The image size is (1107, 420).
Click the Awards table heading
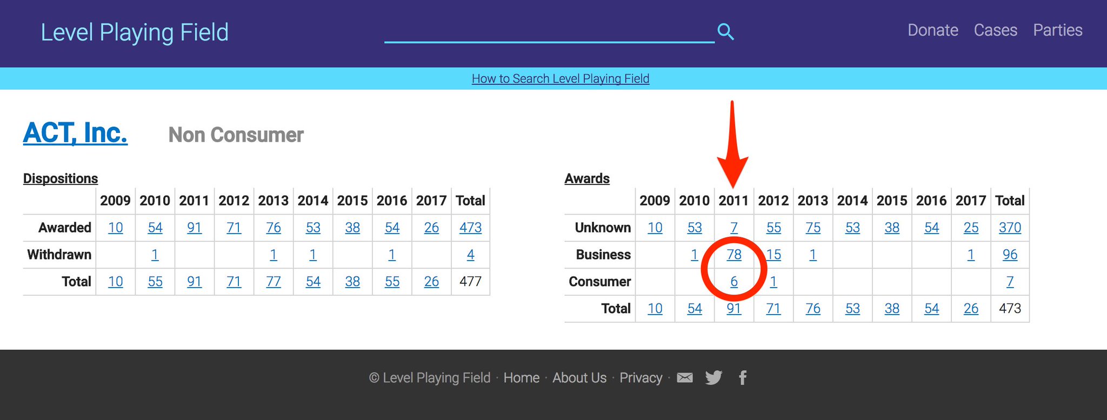point(587,178)
